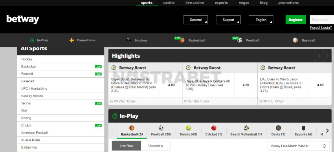Select the Tennis (43) In-Play tab
Image resolution: width=334 pixels, height=152 pixels.
(x=188, y=131)
